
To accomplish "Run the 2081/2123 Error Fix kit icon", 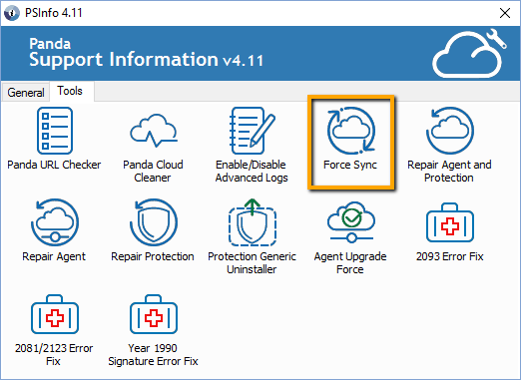I will pos(55,314).
